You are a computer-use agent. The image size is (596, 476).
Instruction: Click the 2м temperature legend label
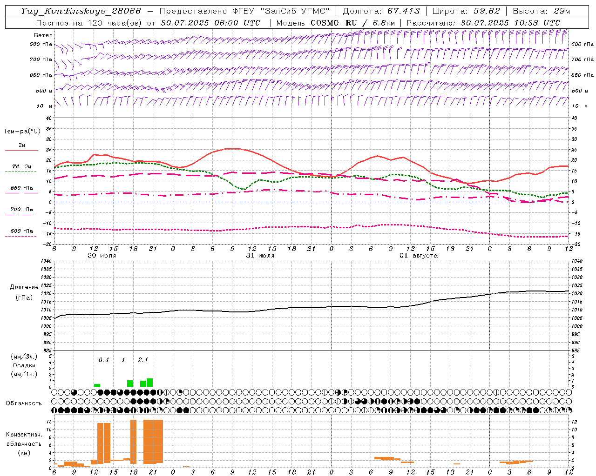click(x=22, y=145)
